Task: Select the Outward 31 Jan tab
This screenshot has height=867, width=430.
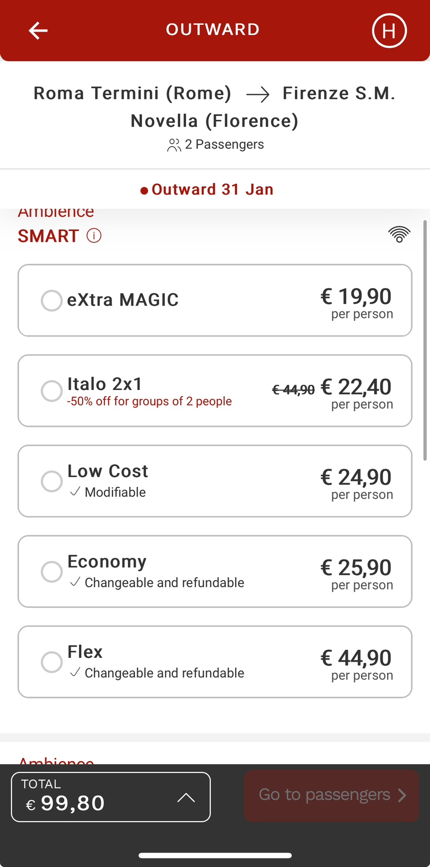Action: point(207,190)
